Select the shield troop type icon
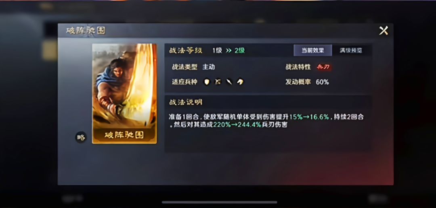436x208 pixels. point(207,82)
